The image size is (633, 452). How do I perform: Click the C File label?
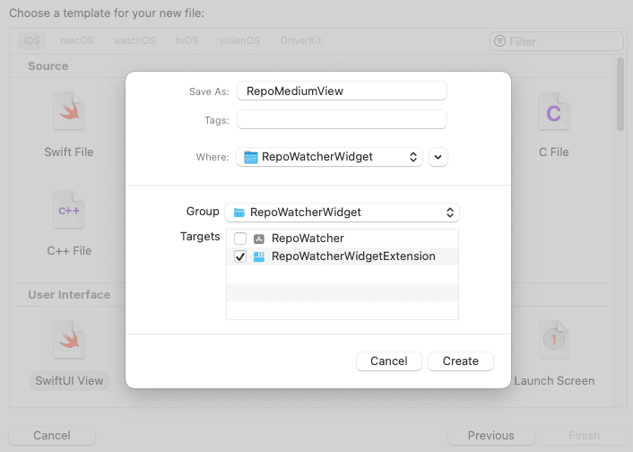554,152
